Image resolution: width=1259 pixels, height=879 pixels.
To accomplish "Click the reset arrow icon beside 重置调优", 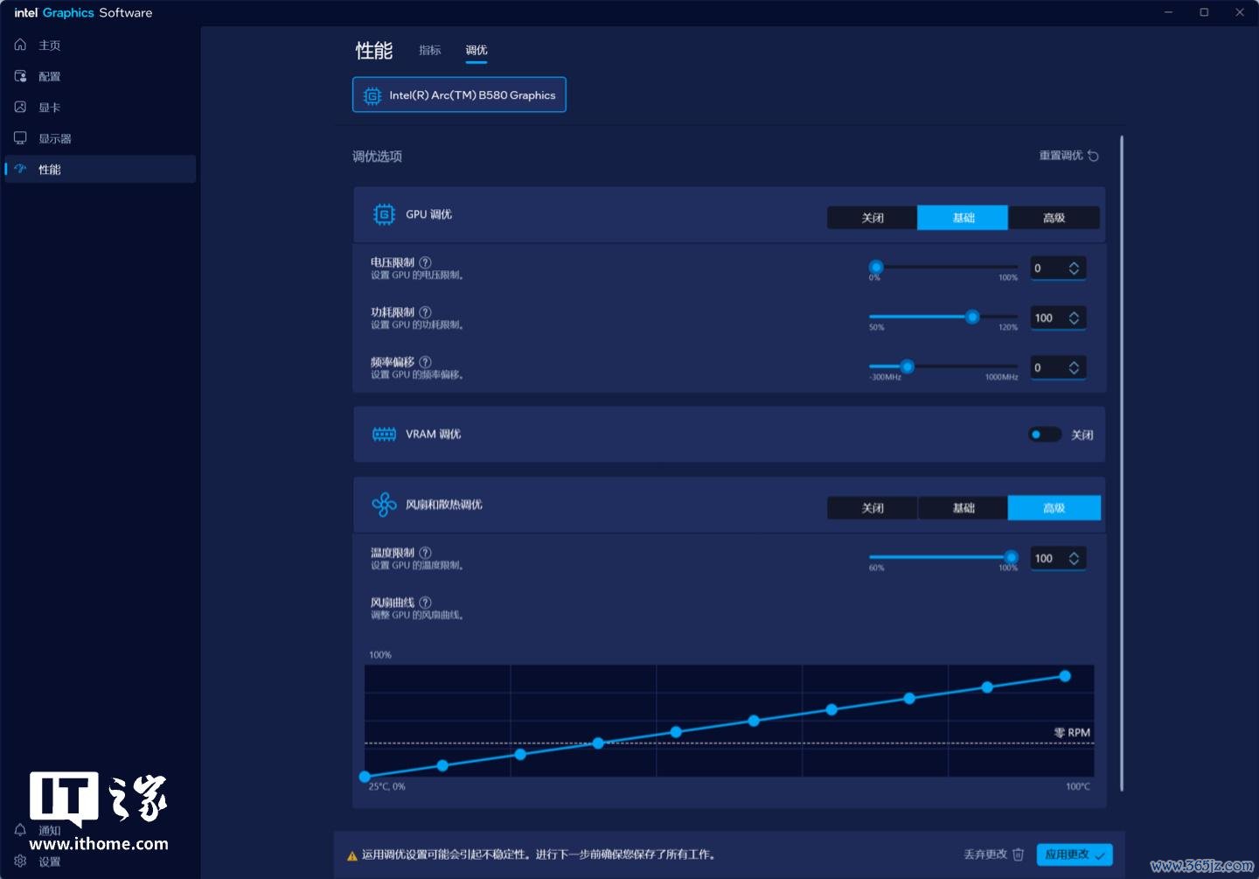I will [x=1093, y=156].
